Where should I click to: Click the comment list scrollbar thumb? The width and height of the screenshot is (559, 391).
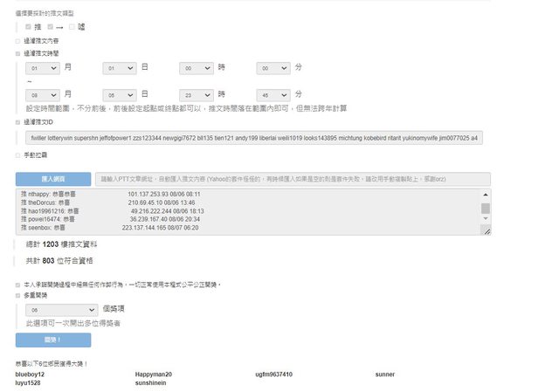[486, 208]
